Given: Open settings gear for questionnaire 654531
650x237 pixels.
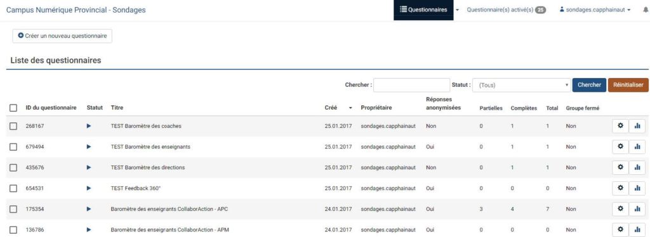Looking at the screenshot, I should pyautogui.click(x=620, y=188).
